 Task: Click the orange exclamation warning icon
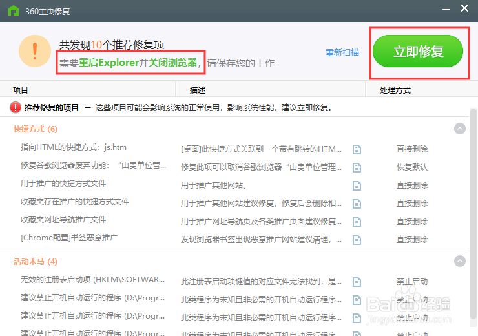(x=35, y=51)
